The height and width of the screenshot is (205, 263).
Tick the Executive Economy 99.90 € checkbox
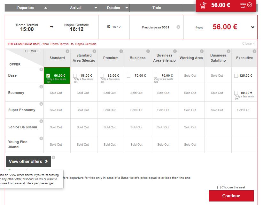[236, 93]
